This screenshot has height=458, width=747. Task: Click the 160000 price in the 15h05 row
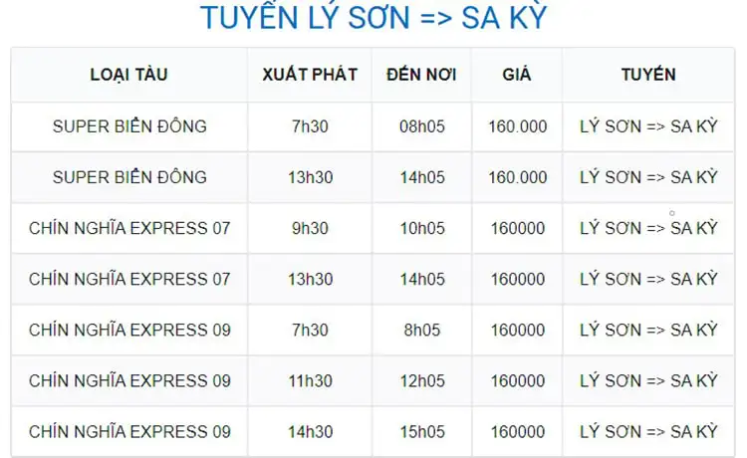click(x=517, y=432)
